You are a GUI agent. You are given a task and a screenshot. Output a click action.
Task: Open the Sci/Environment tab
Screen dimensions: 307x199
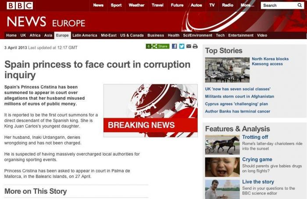pyautogui.click(x=197, y=35)
